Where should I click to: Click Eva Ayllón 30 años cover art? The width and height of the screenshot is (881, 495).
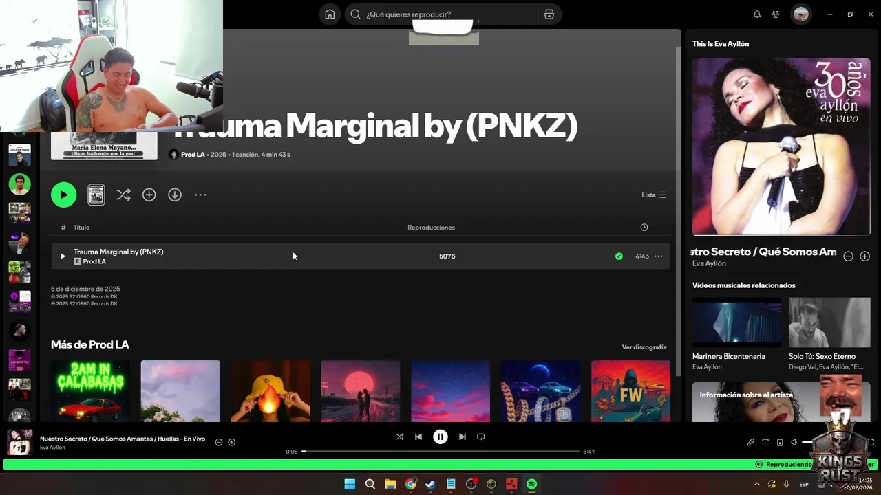(781, 147)
